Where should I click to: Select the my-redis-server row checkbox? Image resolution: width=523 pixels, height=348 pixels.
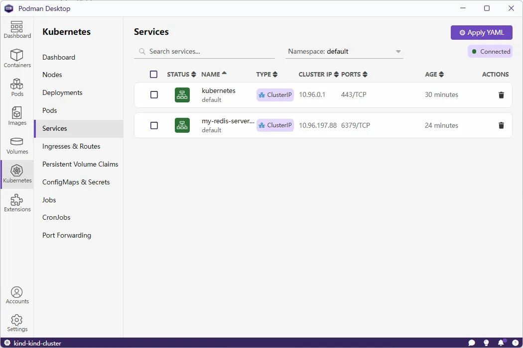click(153, 125)
